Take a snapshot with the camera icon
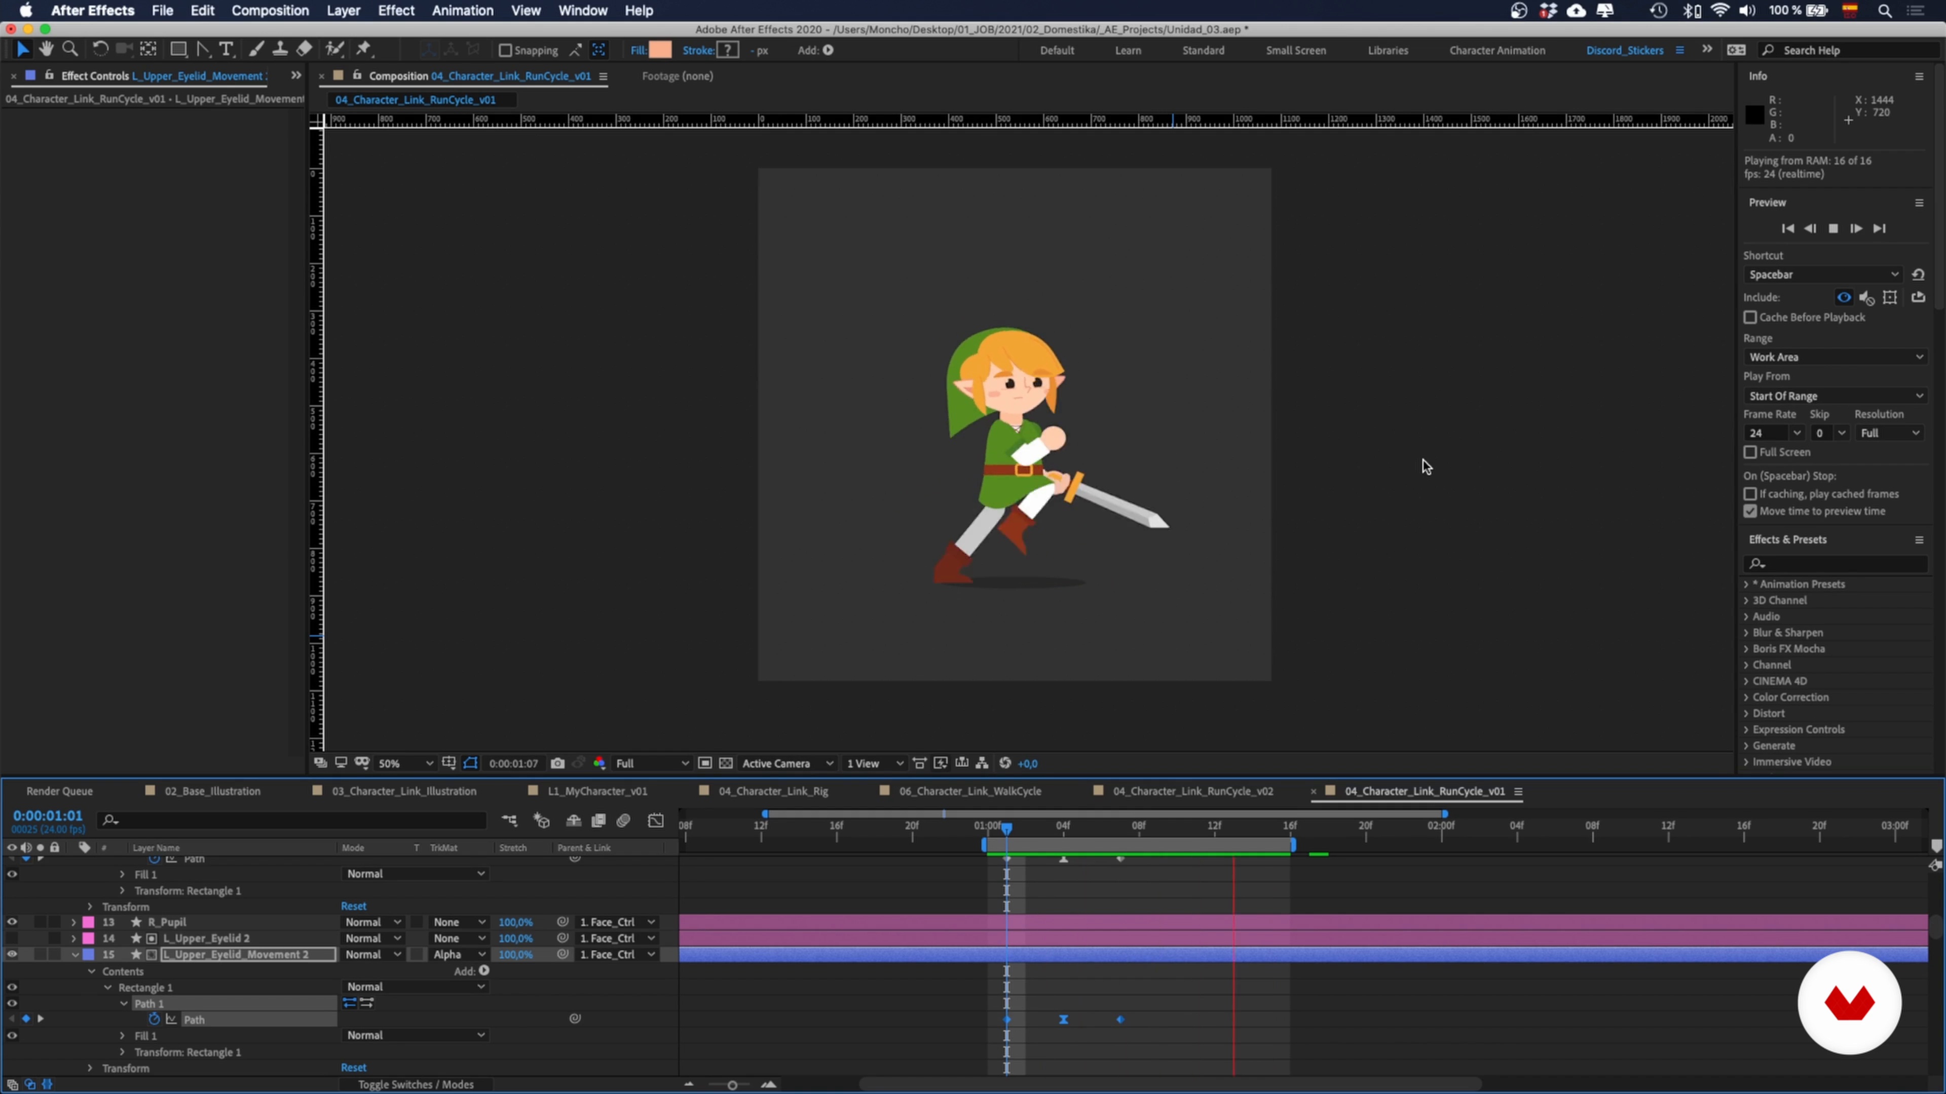The height and width of the screenshot is (1094, 1946). 557,763
